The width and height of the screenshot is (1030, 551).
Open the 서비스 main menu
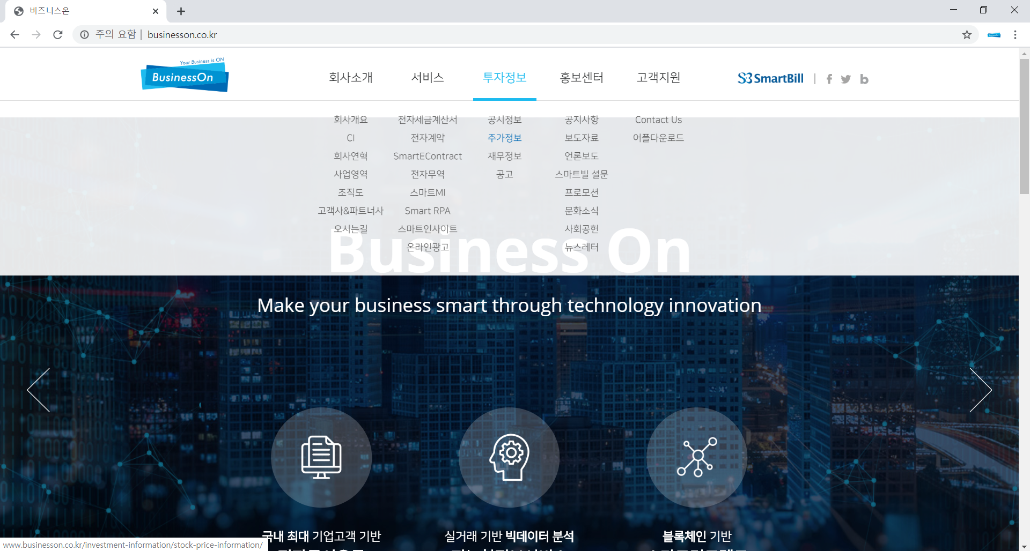pos(428,77)
